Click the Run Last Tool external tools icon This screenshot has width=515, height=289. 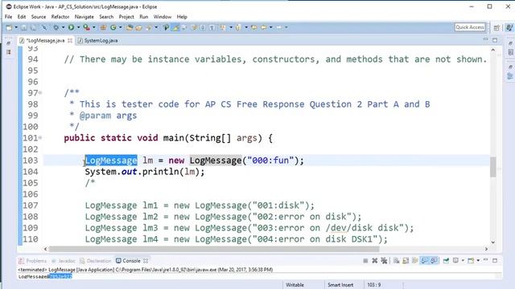click(x=87, y=27)
